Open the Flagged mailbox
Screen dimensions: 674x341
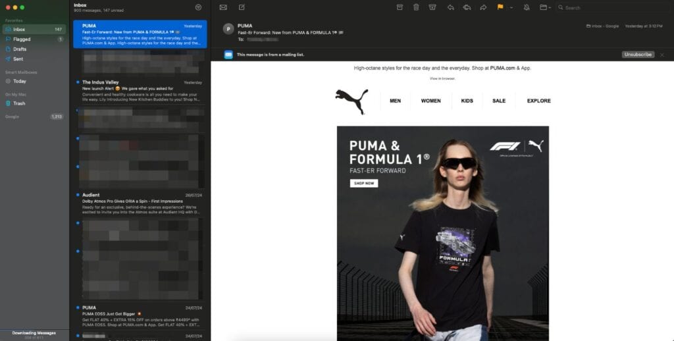(34, 39)
